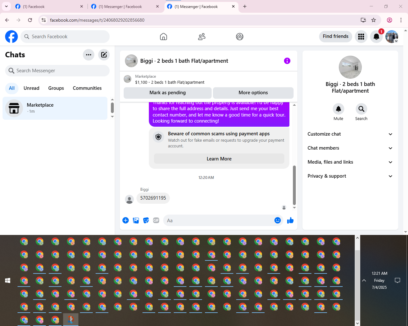Install app icon in address bar

click(363, 20)
